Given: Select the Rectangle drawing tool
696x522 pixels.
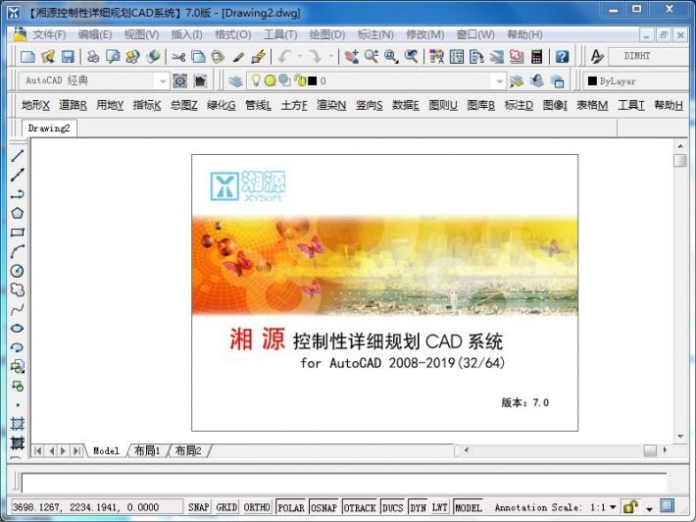Looking at the screenshot, I should point(17,232).
